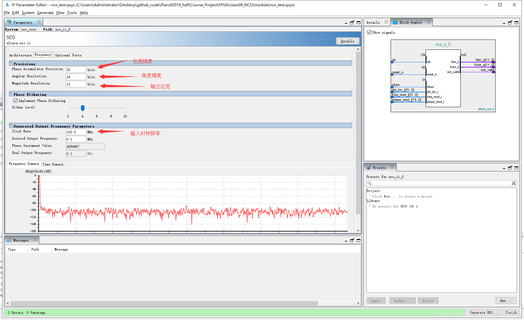Click the Update... preset button
This screenshot has width=524, height=320.
pyautogui.click(x=402, y=301)
